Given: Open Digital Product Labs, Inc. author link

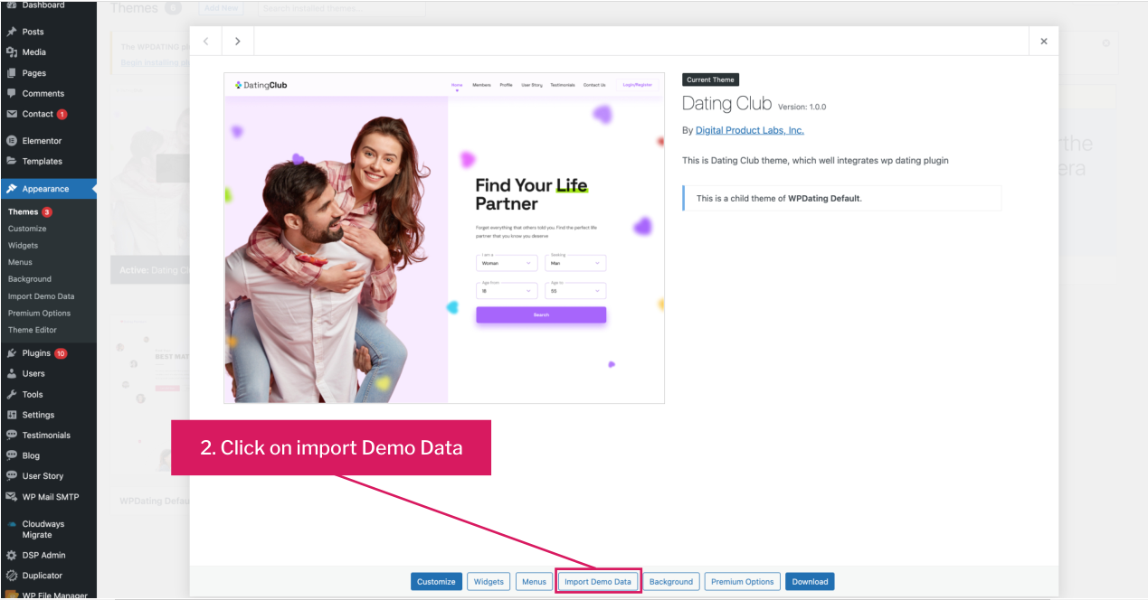Looking at the screenshot, I should 750,130.
